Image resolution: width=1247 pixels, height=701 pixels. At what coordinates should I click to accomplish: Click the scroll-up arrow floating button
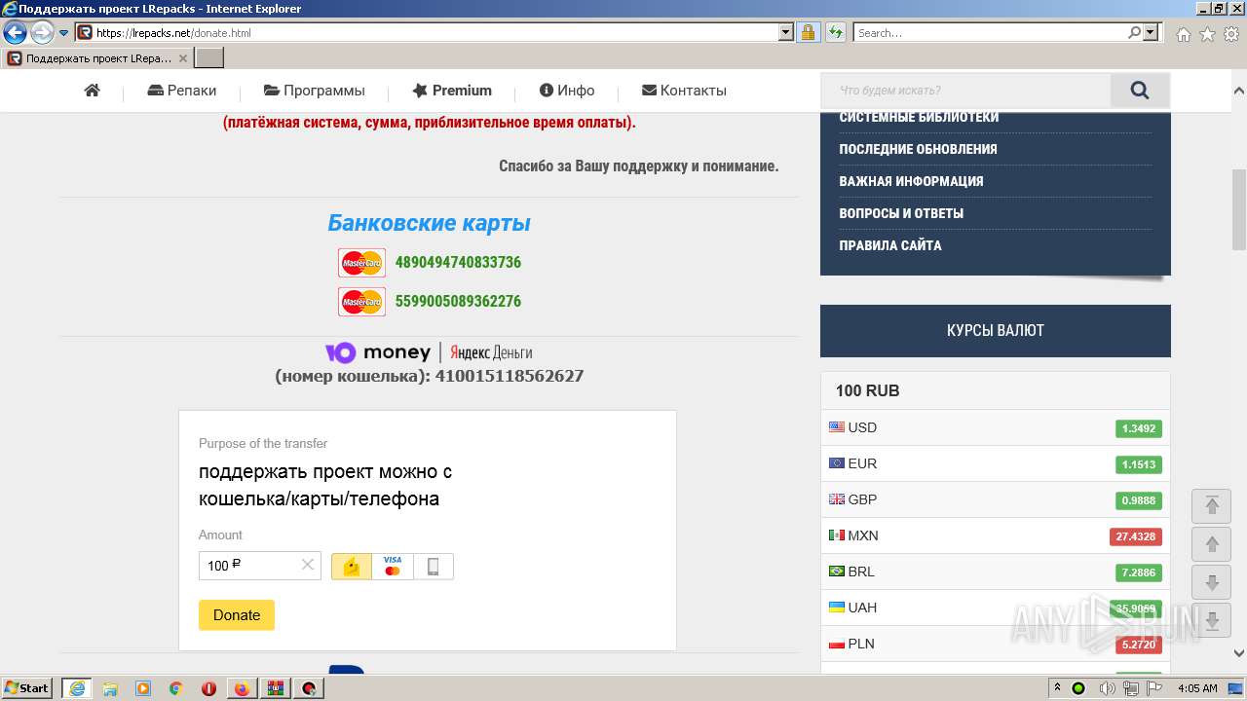point(1212,544)
